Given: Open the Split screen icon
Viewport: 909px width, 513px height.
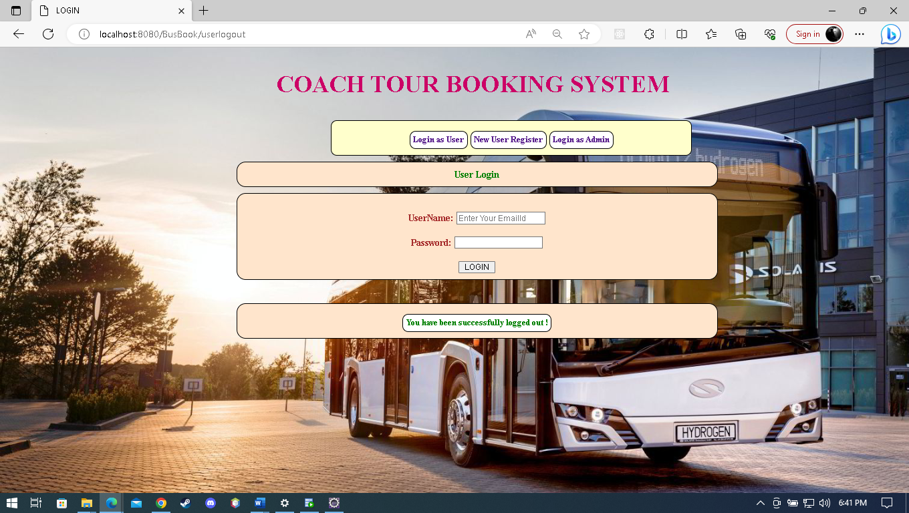Looking at the screenshot, I should pyautogui.click(x=681, y=33).
